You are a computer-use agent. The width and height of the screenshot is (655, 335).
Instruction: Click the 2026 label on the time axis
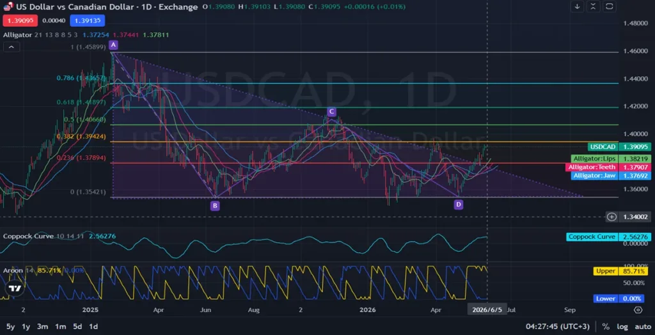pyautogui.click(x=368, y=310)
